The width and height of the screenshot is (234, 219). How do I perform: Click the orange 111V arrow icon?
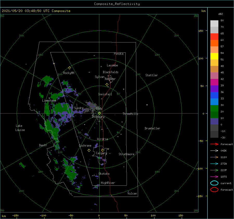[214, 157]
